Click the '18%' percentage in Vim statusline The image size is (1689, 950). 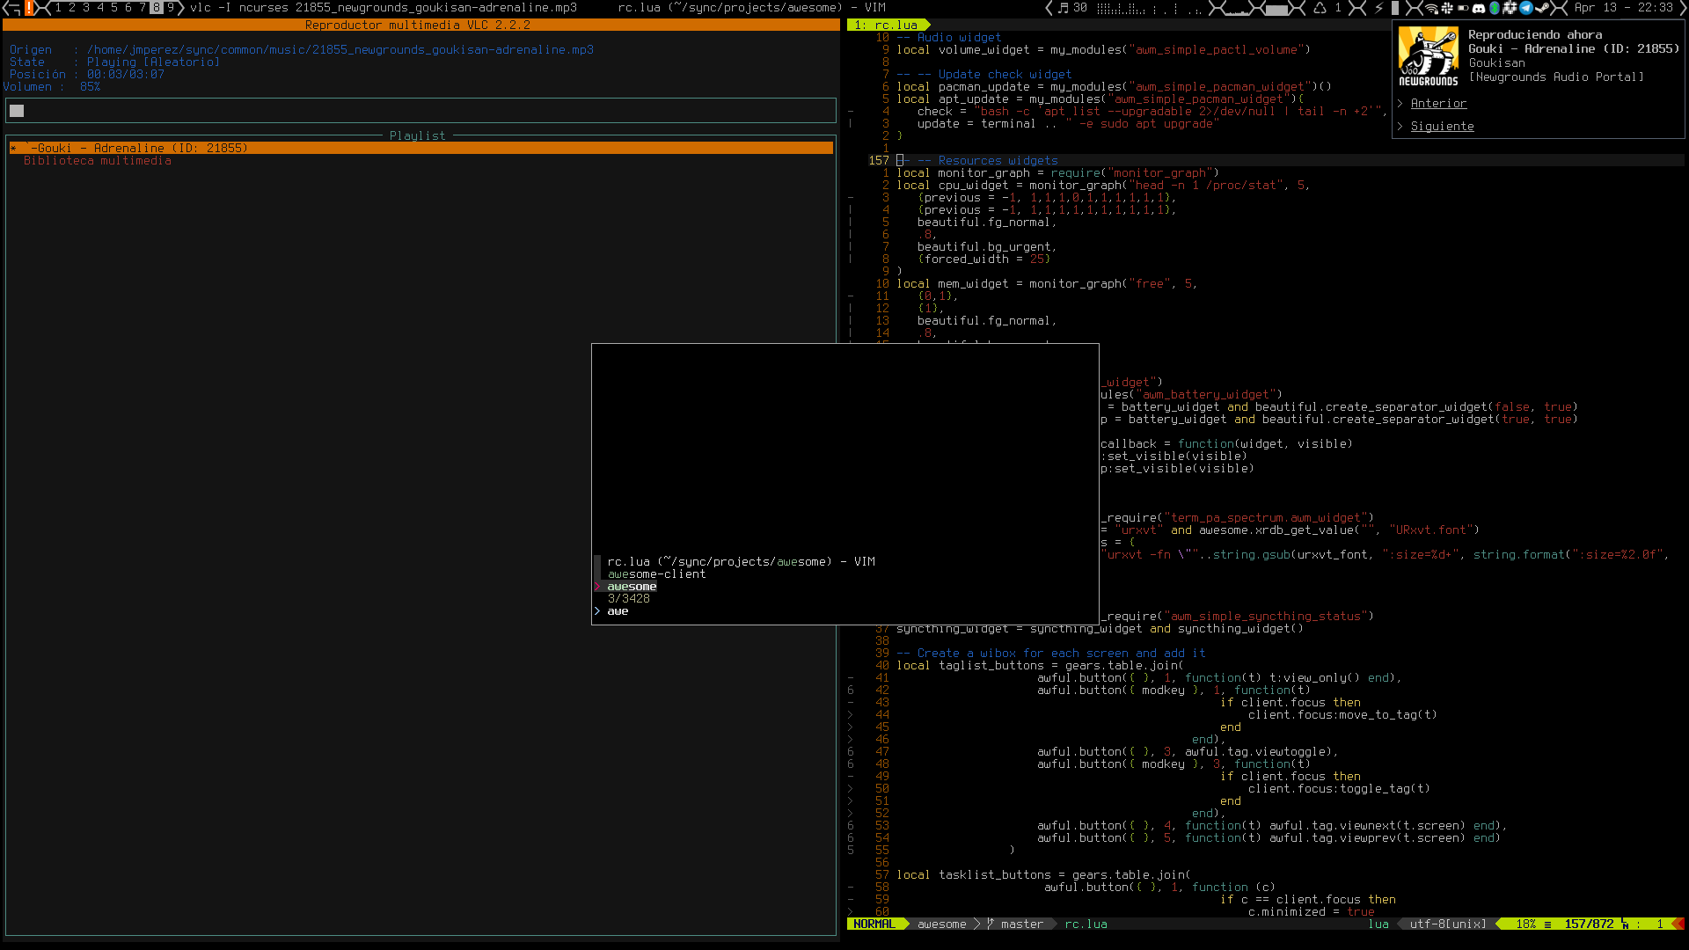tap(1526, 924)
